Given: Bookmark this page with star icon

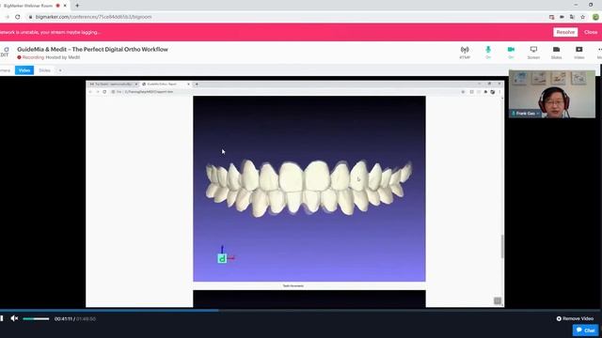Looking at the screenshot, I should point(582,17).
